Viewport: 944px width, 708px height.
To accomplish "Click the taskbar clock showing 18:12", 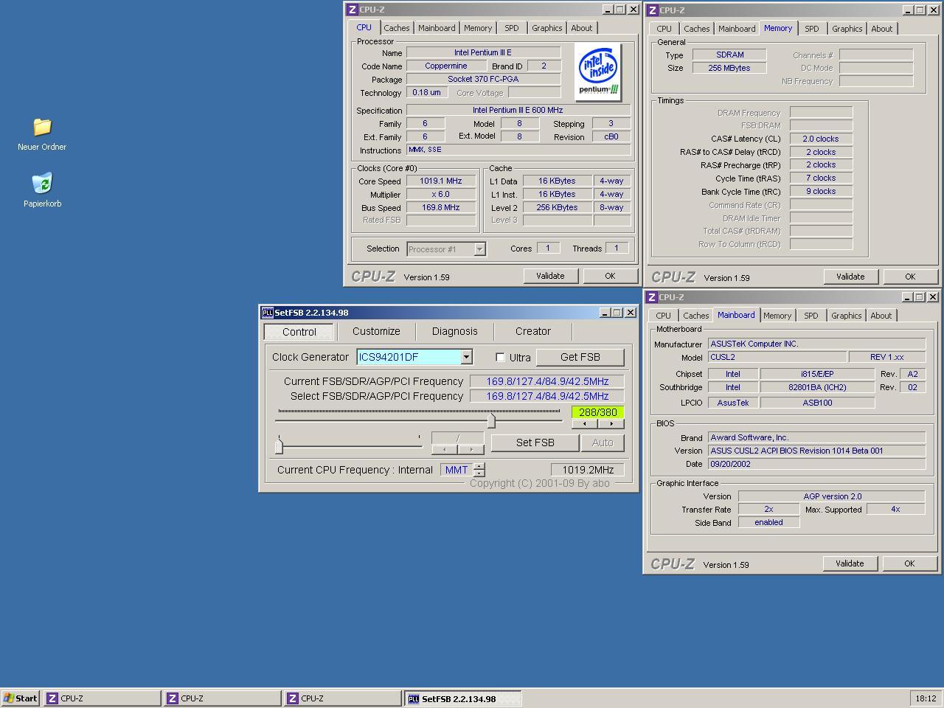I will (926, 698).
